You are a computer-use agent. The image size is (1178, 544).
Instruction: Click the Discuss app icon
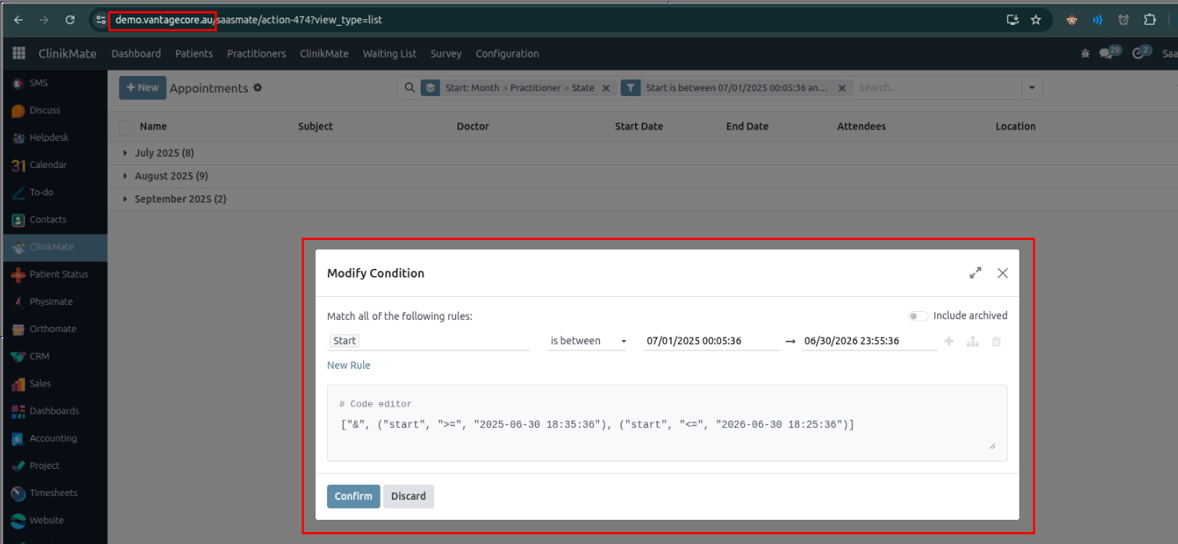(x=18, y=110)
